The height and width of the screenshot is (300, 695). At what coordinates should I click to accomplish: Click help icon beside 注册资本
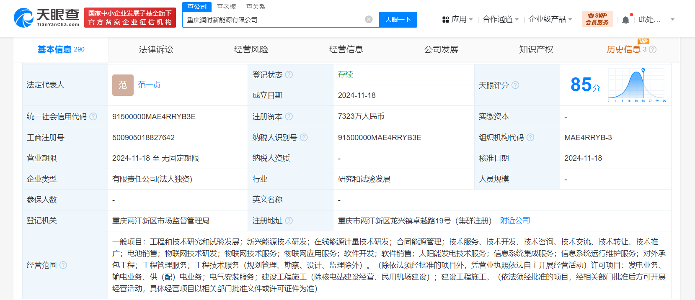[289, 117]
